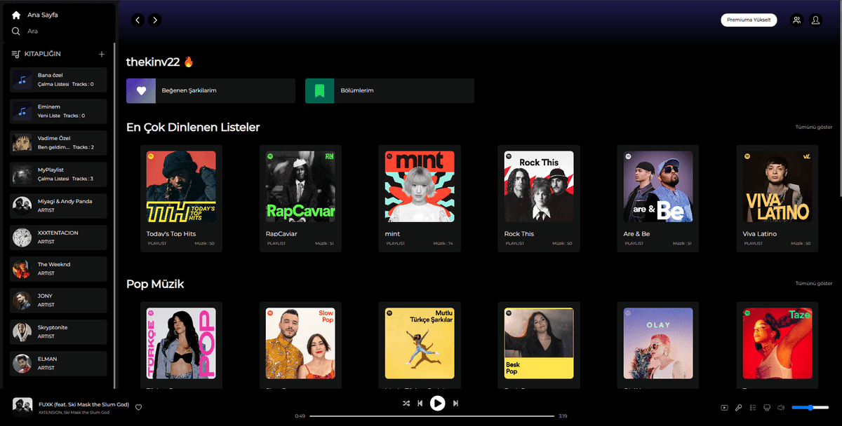This screenshot has width=842, height=426.
Task: Open the play queue icon
Action: 752,408
